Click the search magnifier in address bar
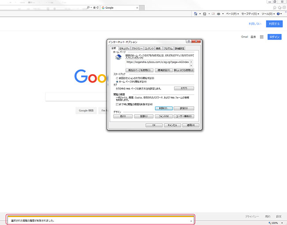This screenshot has height=225, width=287. [x=88, y=7]
